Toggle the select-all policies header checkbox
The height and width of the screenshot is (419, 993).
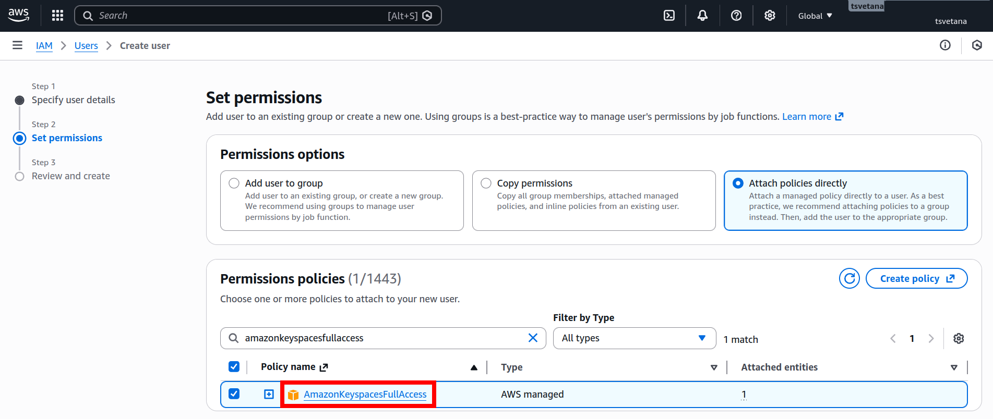point(234,367)
